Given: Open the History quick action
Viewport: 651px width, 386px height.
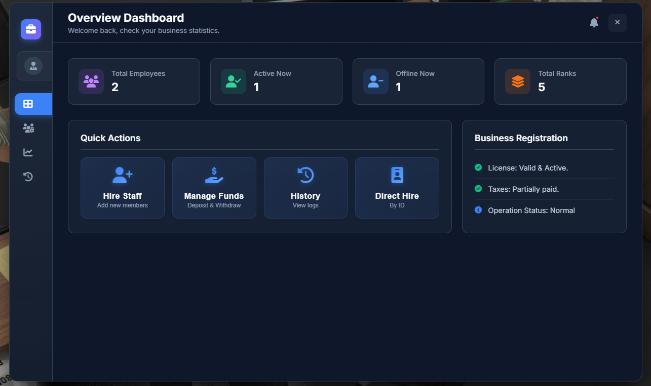Looking at the screenshot, I should click(x=305, y=188).
